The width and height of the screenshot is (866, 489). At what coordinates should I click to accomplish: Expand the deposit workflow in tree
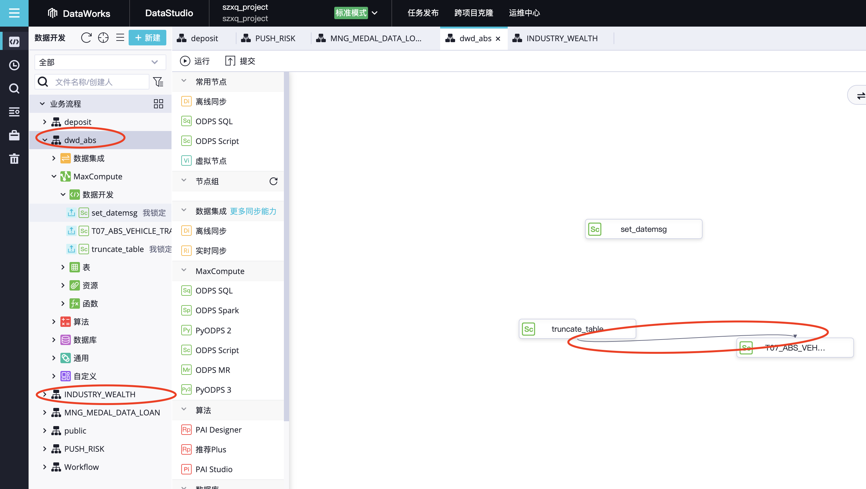45,122
